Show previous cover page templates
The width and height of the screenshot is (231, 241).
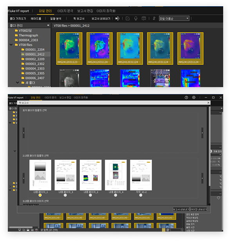23,133
